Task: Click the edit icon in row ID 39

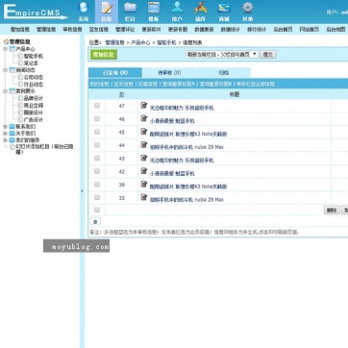Action: click(144, 184)
